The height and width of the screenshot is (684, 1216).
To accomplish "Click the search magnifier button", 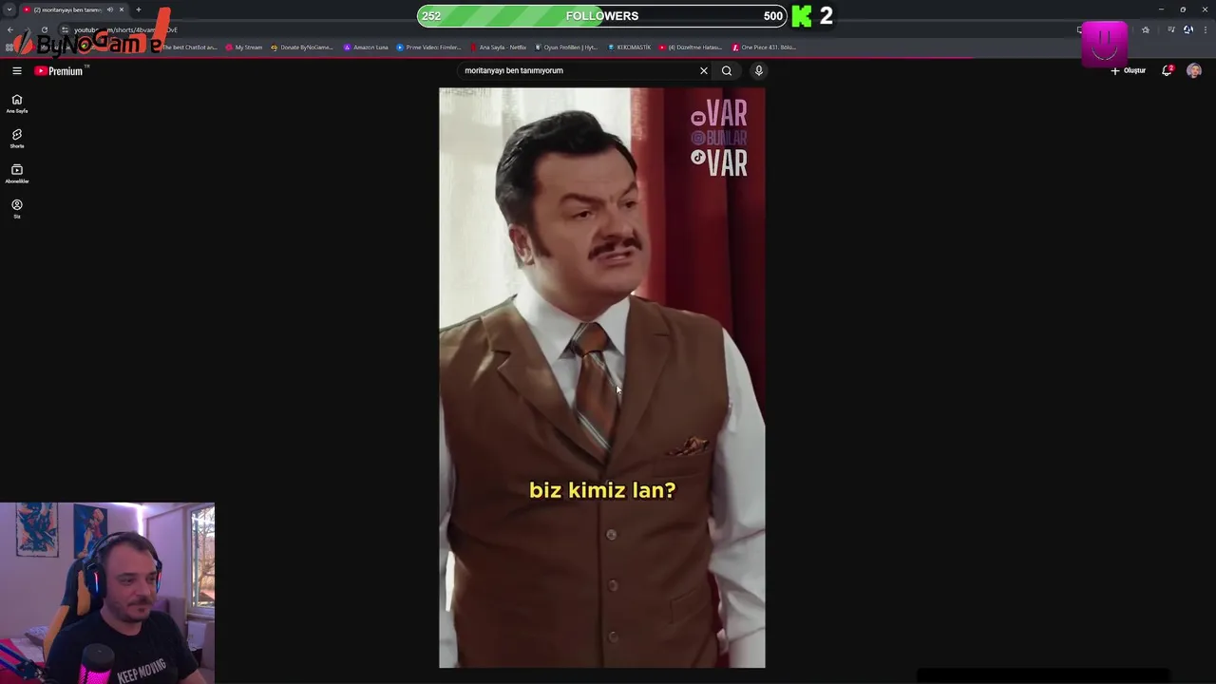I will [727, 70].
